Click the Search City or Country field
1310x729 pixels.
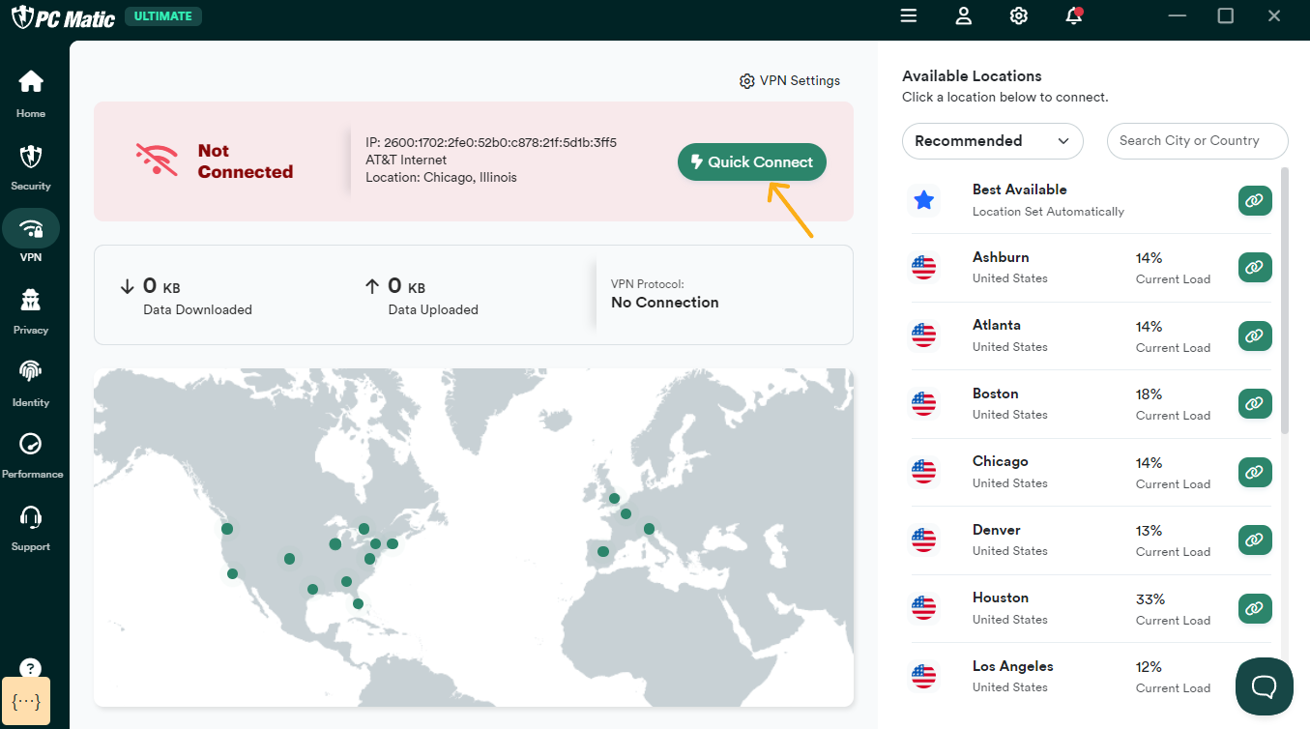(1197, 141)
